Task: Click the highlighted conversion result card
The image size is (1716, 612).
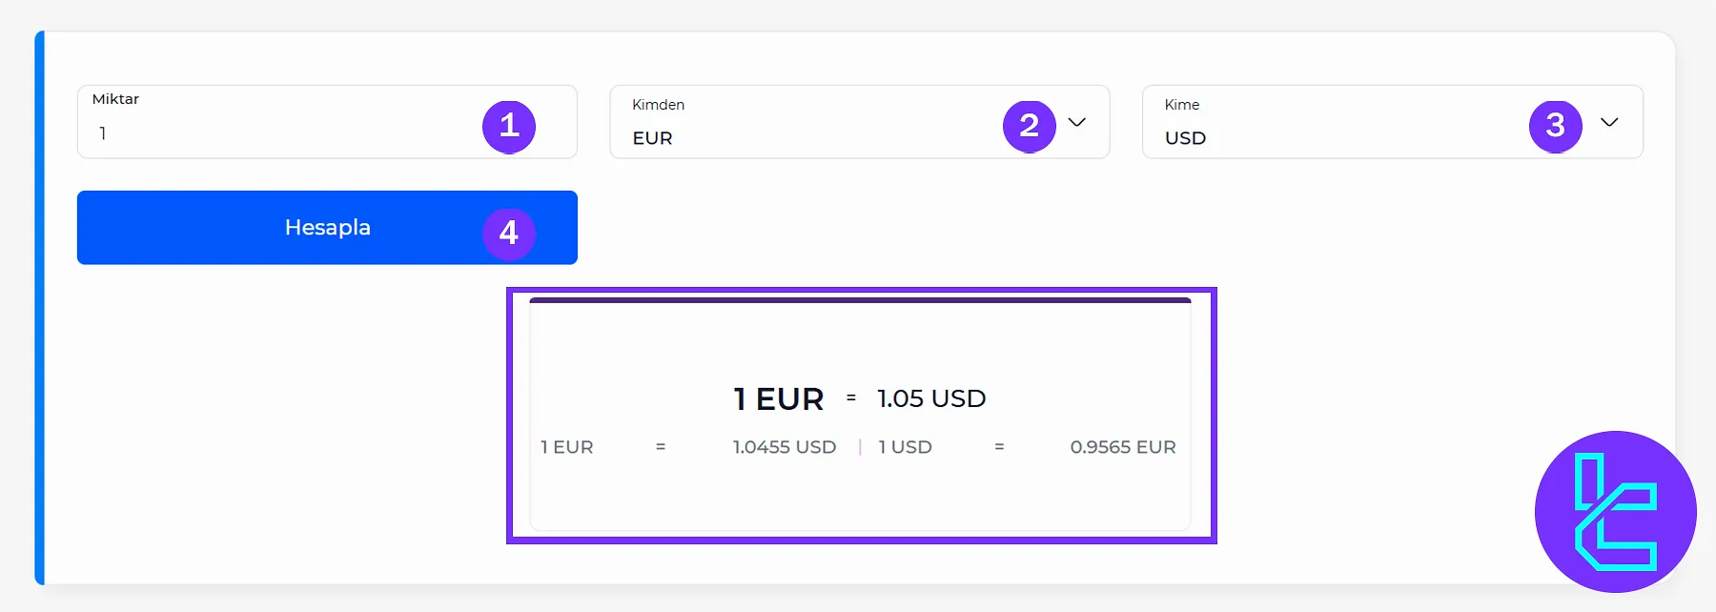Action: pos(861,415)
